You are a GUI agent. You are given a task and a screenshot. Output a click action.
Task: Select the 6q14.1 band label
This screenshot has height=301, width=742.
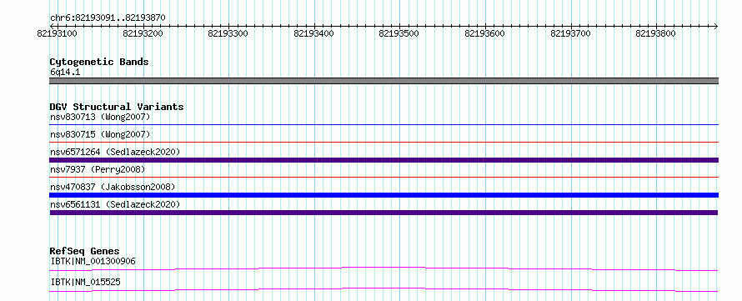65,72
